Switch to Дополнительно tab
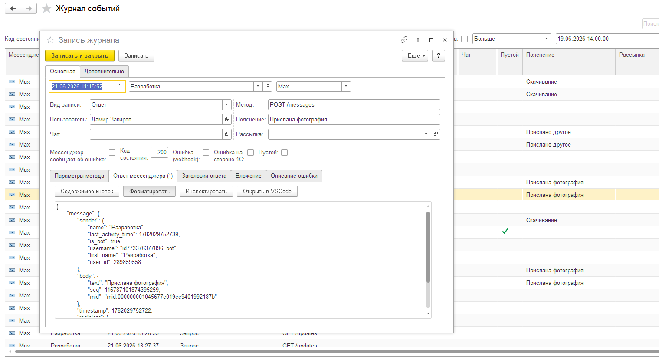The width and height of the screenshot is (659, 362). tap(104, 71)
